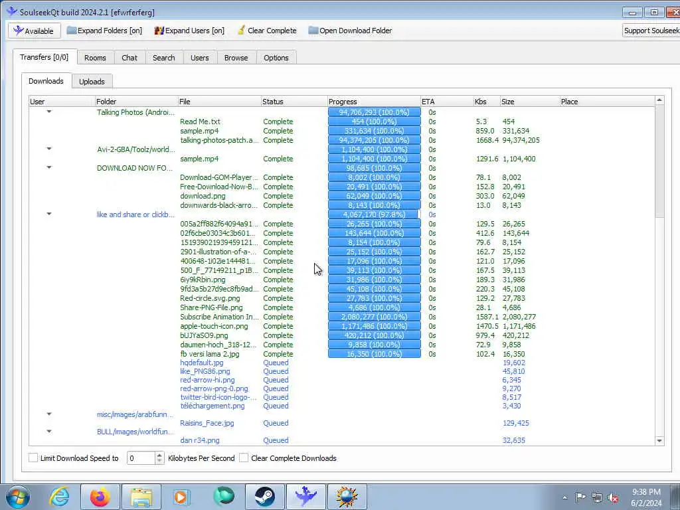Show hidden system tray icons
The height and width of the screenshot is (510, 680).
coord(564,497)
